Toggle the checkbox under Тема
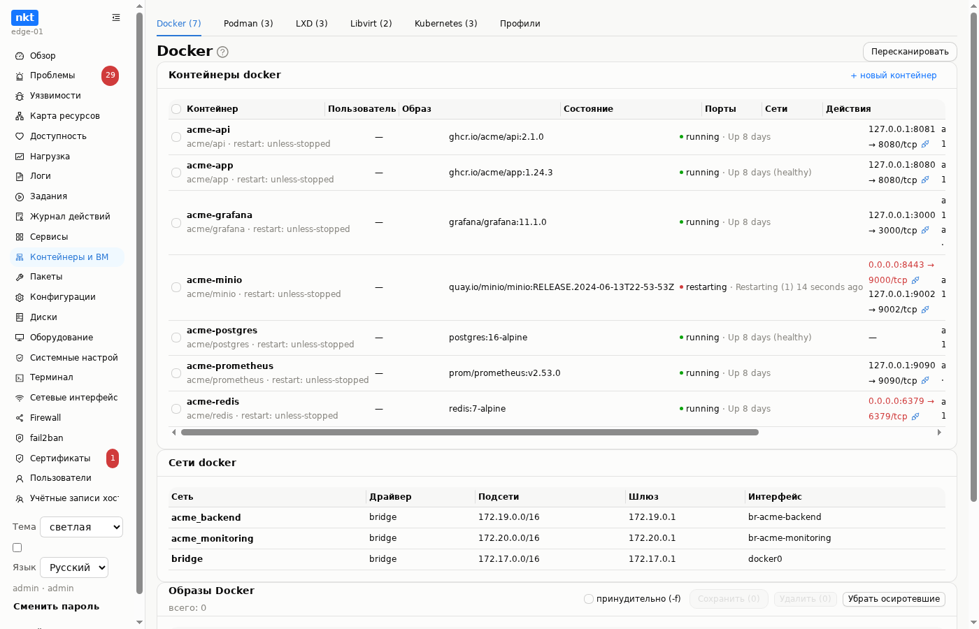 click(x=17, y=548)
